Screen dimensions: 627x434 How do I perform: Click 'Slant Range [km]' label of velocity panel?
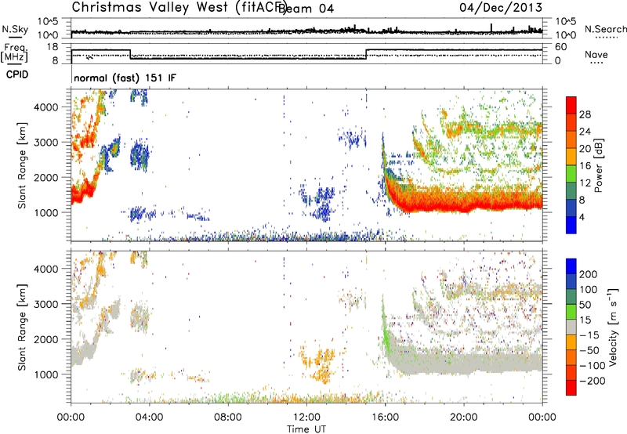(22, 327)
